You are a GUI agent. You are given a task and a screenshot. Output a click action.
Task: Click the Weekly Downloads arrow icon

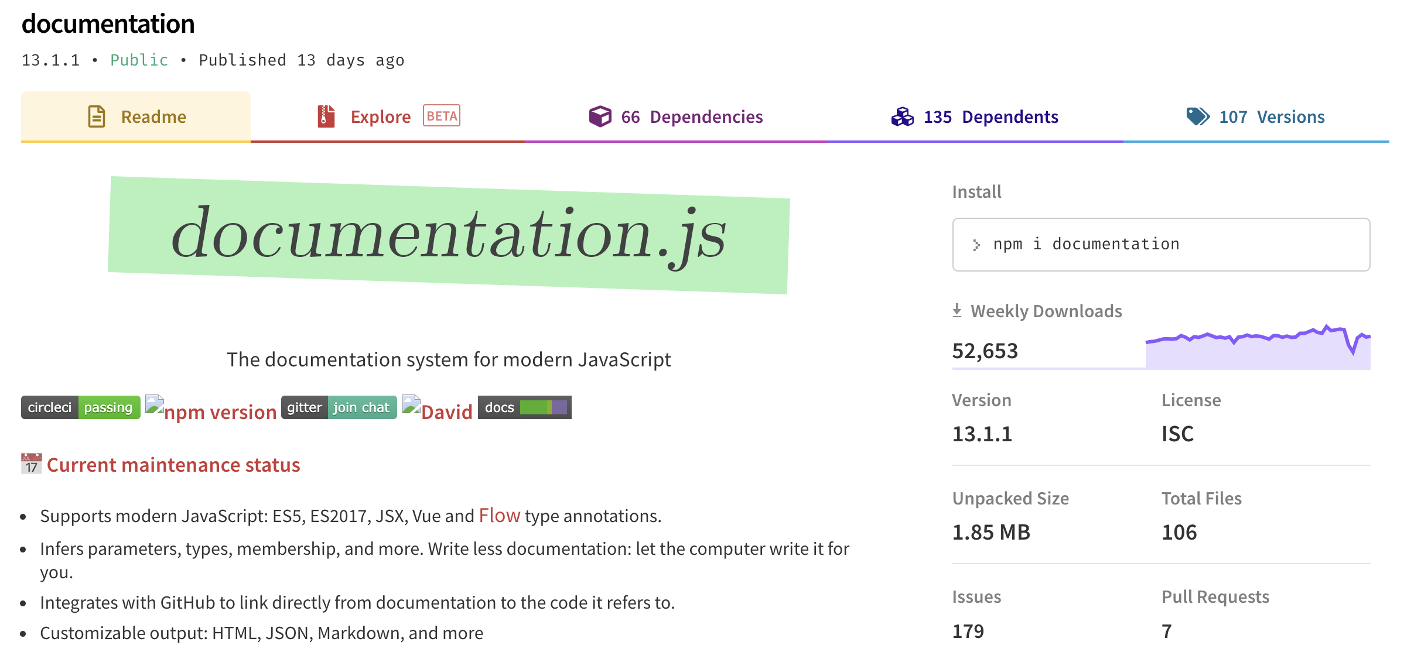(x=957, y=310)
